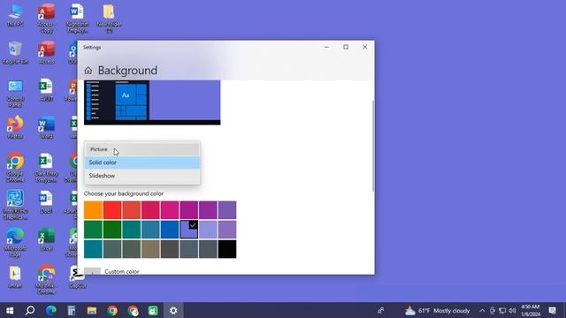Open notification action center icon
The height and width of the screenshot is (318, 566).
(x=552, y=310)
